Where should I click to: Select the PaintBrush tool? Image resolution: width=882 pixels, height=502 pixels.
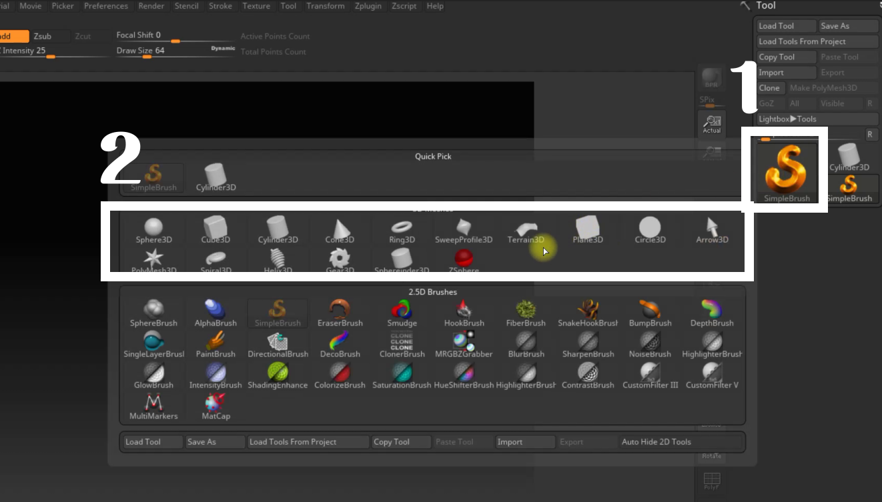pos(215,345)
